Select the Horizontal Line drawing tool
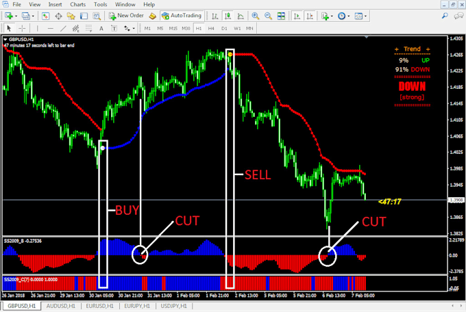Image resolution: width=466 pixels, height=312 pixels. [x=50, y=29]
